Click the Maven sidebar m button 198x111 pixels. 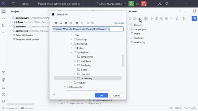coord(194,18)
